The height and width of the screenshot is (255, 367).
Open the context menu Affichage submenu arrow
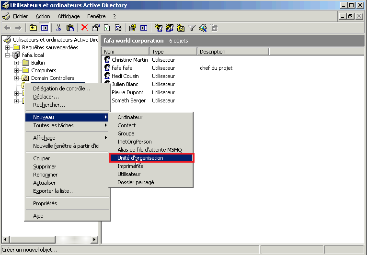106,138
